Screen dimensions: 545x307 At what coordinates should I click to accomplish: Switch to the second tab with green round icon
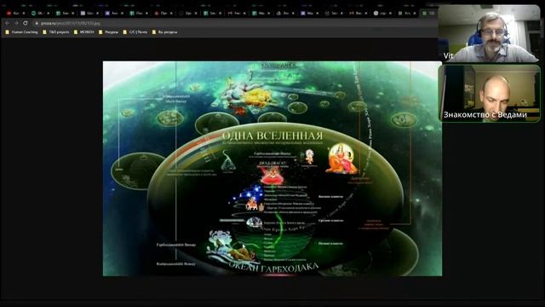coord(40,14)
